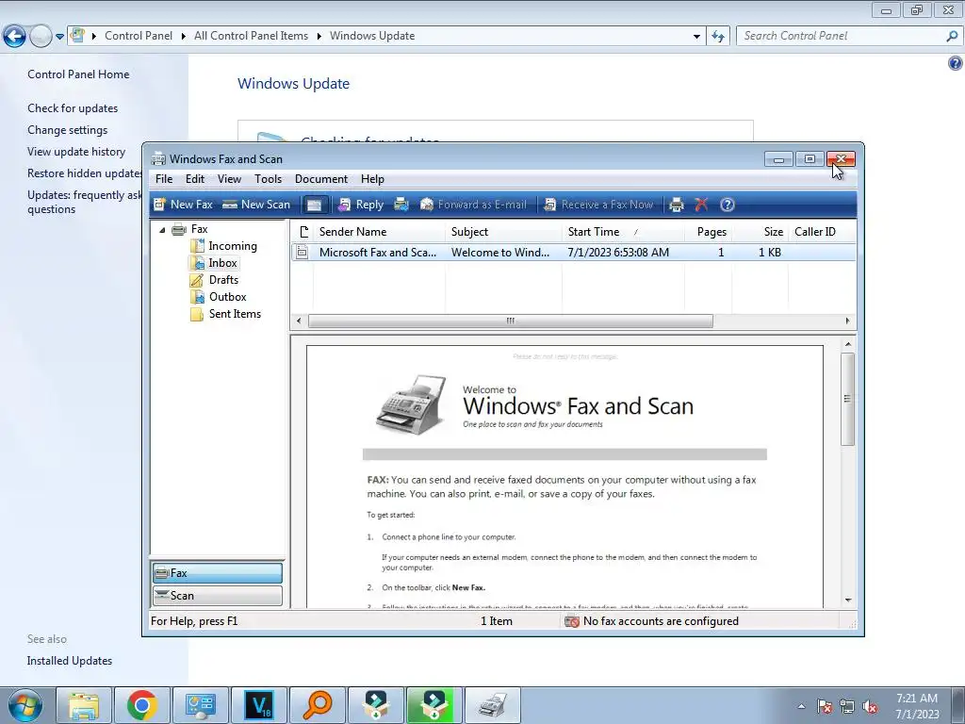965x724 pixels.
Task: Click the forward-as-fax icon beside Reply
Action: pos(401,205)
